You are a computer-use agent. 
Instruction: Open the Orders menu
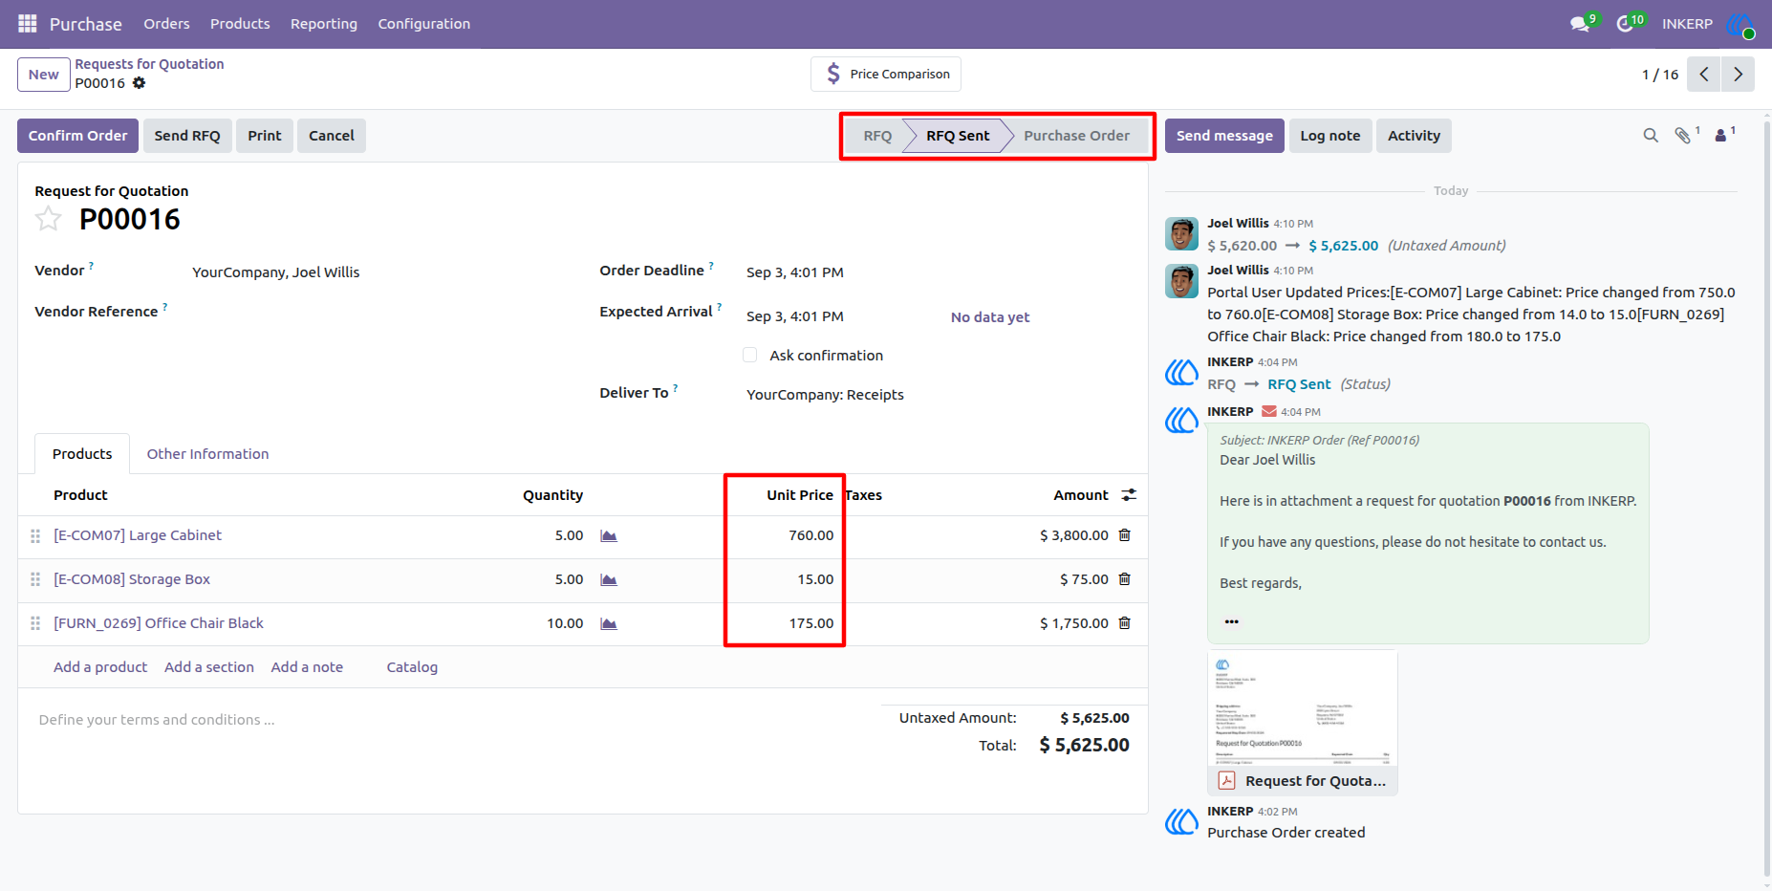167,24
